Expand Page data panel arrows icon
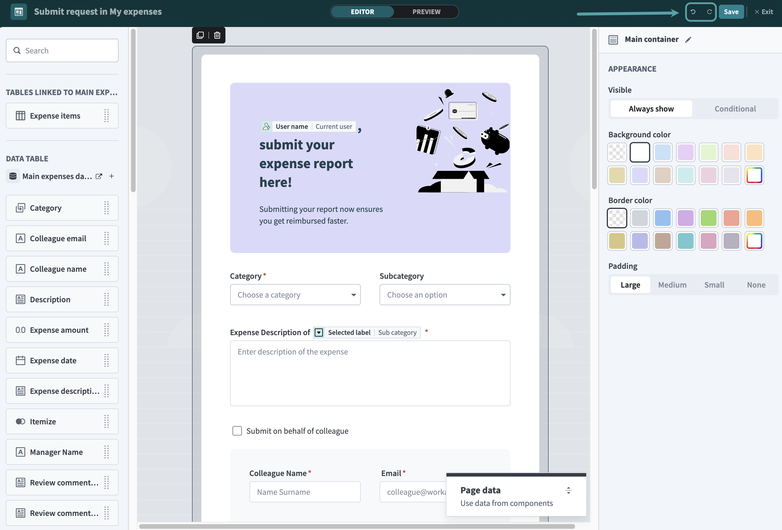Viewport: 782px width, 530px height. coord(568,490)
